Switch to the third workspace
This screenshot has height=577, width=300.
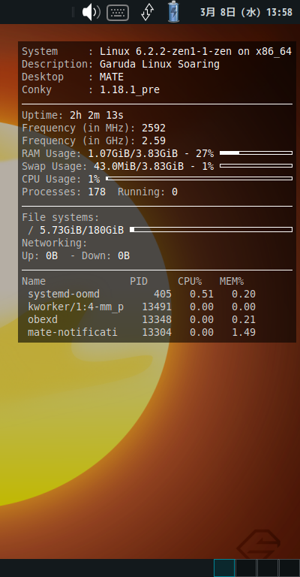point(267,568)
